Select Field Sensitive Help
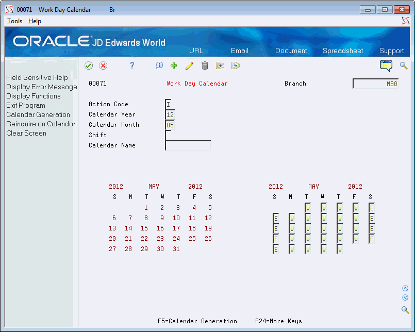Screen dimensions: 415x332 pyautogui.click(x=37, y=77)
